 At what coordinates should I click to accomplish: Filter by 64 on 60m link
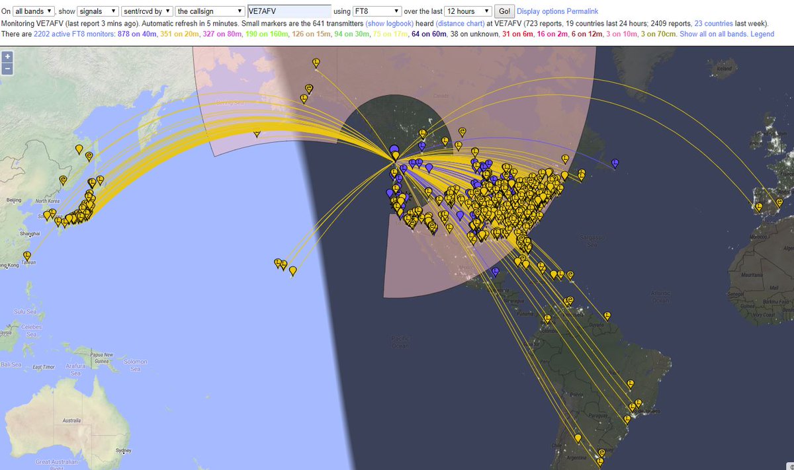coord(429,33)
